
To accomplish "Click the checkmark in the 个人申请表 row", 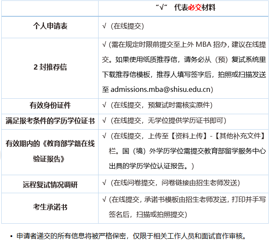I will click(x=105, y=26).
